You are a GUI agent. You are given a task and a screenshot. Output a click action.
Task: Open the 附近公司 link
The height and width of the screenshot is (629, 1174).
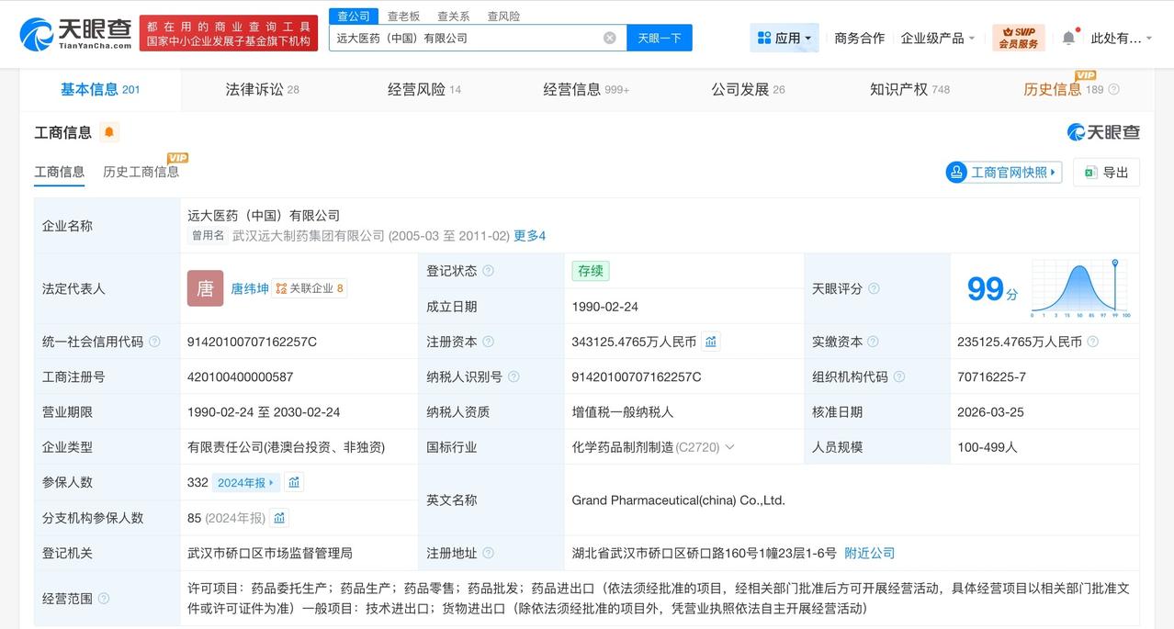tap(868, 553)
